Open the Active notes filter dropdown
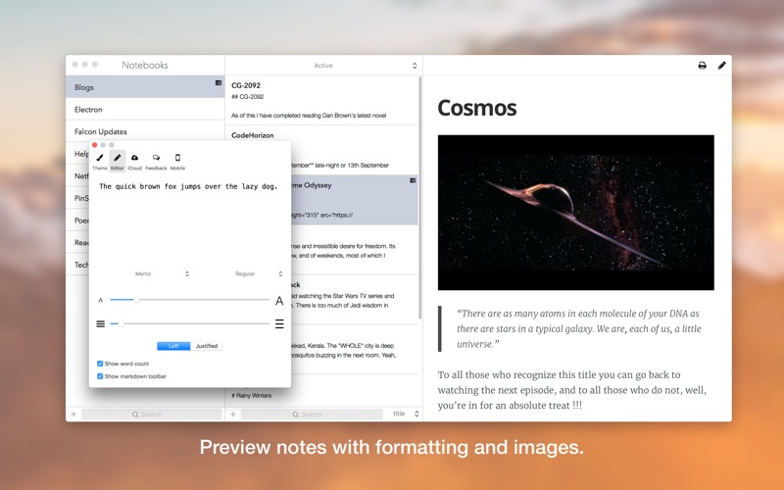 [323, 66]
